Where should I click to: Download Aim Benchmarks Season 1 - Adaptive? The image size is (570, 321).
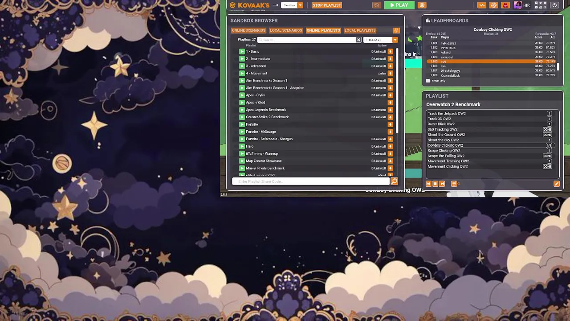point(390,88)
